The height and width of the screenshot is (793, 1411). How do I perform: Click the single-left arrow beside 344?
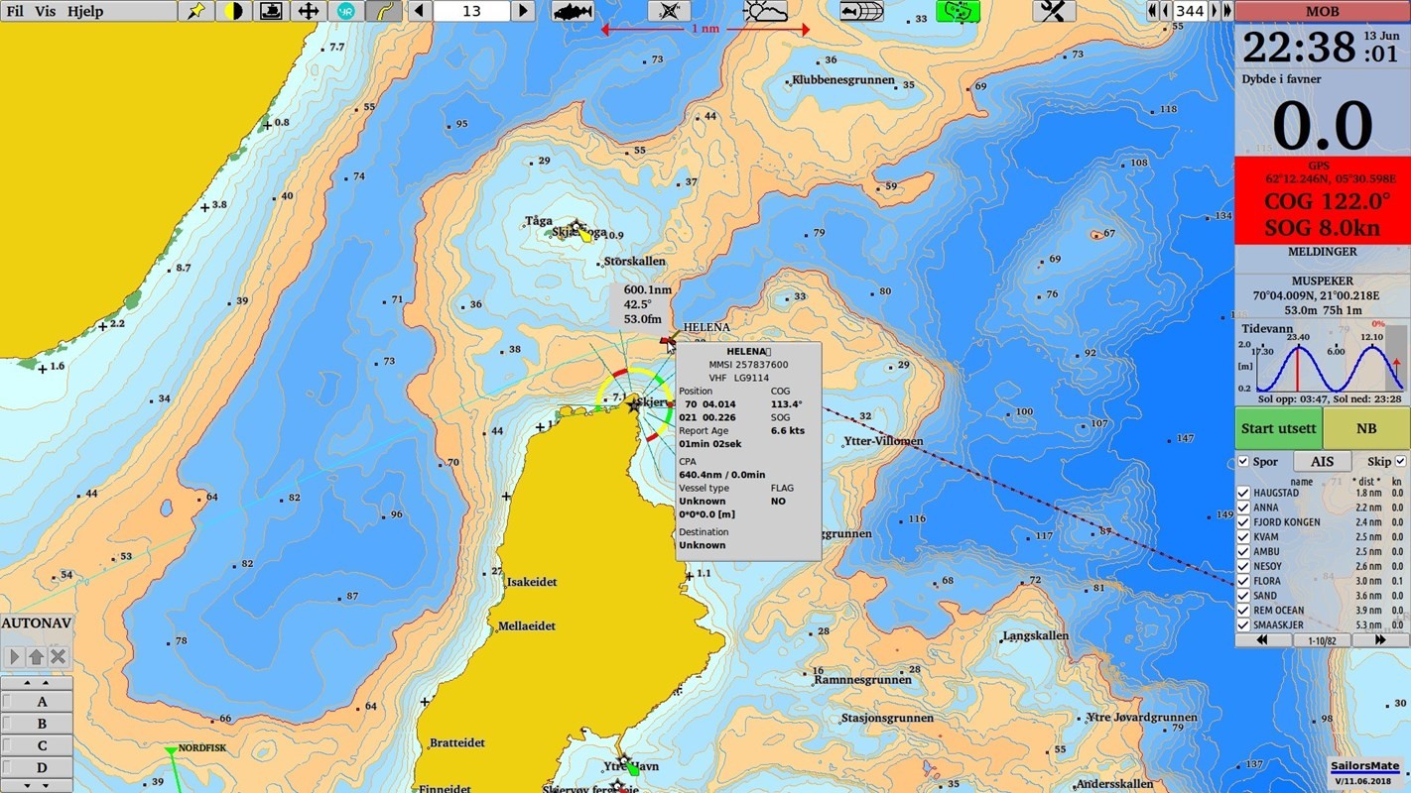tap(1166, 11)
